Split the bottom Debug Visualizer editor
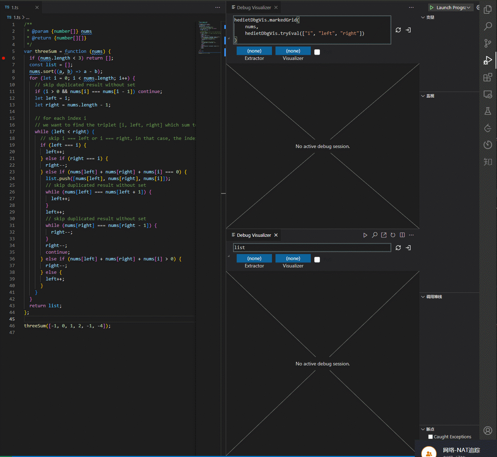Screen dimensions: 497x457 click(402, 235)
